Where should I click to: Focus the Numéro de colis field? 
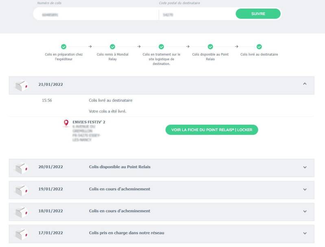[x=96, y=14]
